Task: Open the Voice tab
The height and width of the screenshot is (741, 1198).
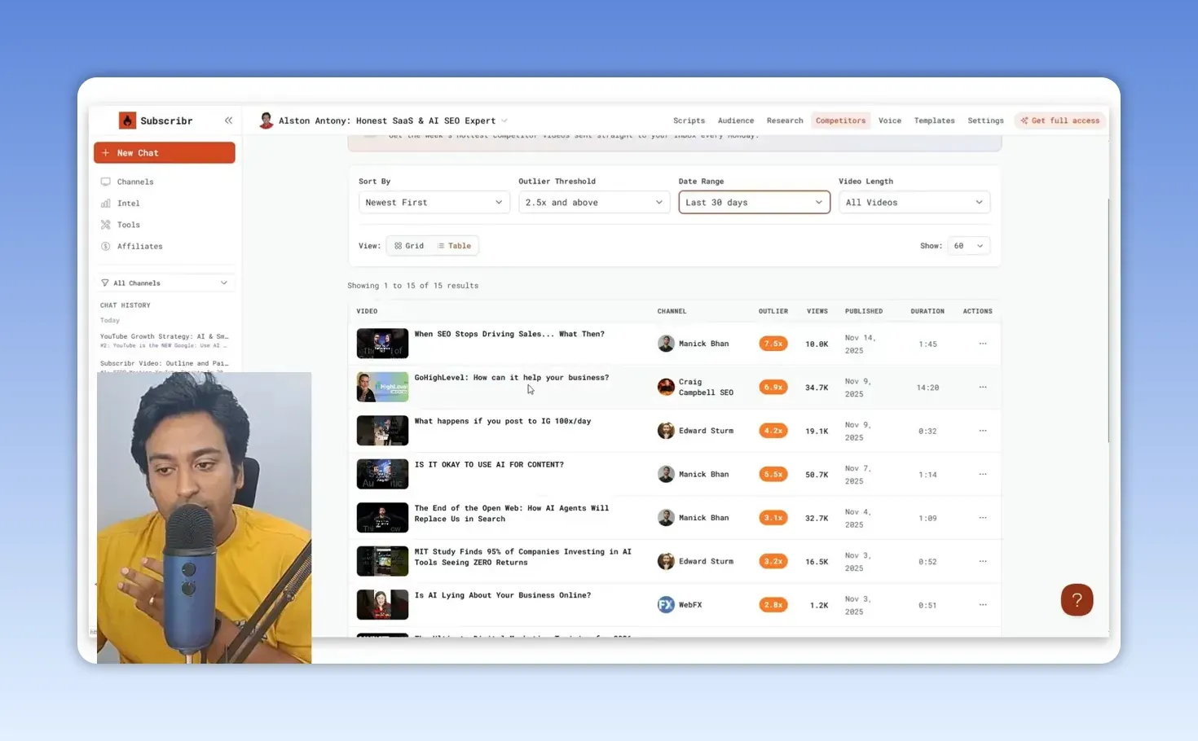Action: pyautogui.click(x=890, y=121)
